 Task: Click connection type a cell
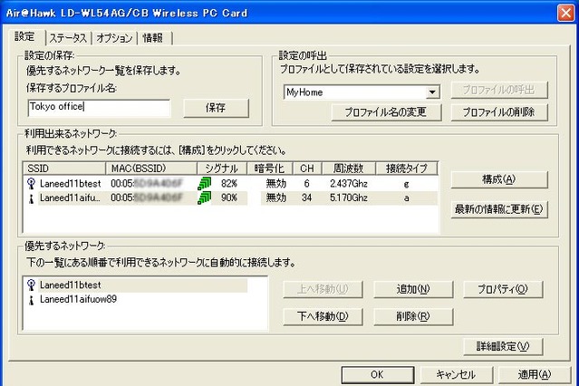[x=406, y=198]
